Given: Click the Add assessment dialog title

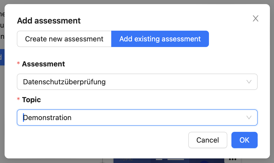Looking at the screenshot, I should (49, 21).
